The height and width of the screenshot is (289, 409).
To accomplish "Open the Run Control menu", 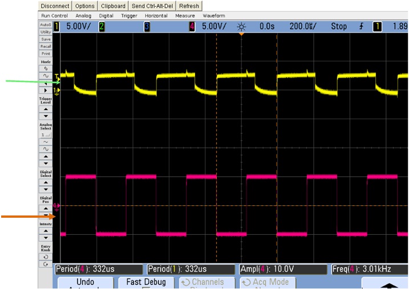I will pyautogui.click(x=55, y=15).
